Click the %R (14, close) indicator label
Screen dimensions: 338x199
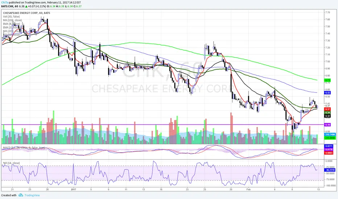pos(12,163)
